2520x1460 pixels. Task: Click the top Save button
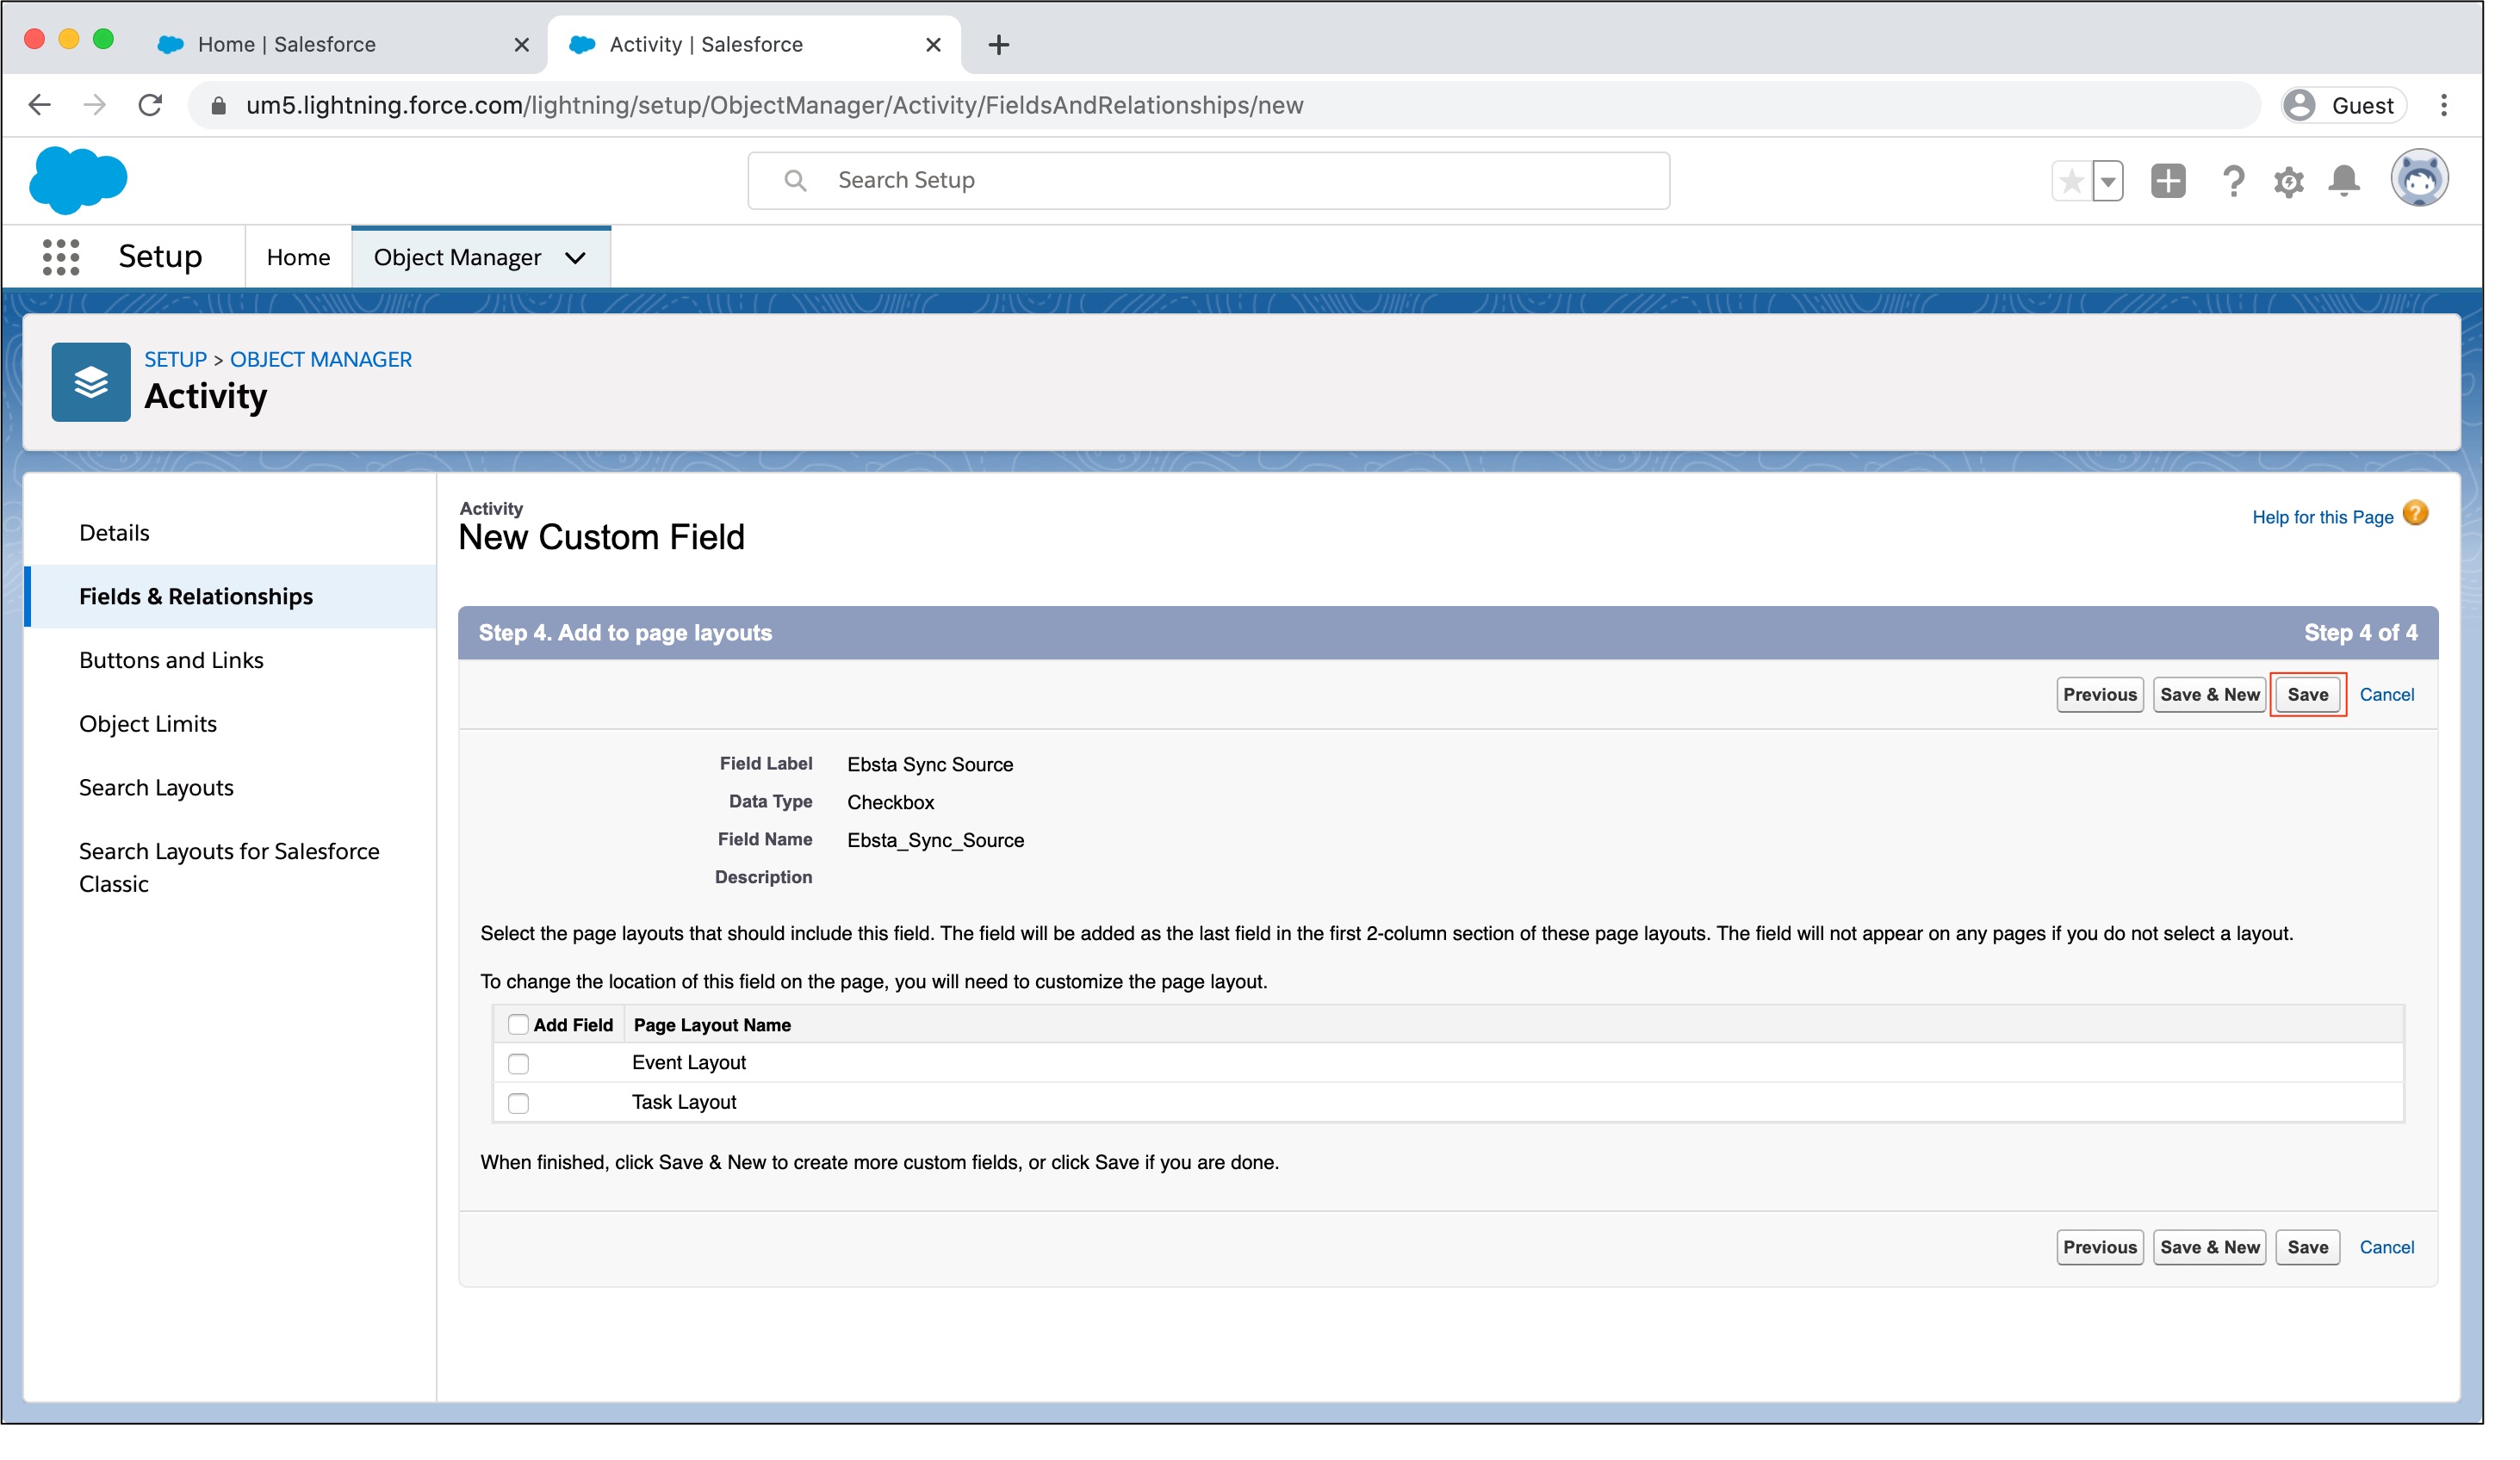click(x=2307, y=696)
